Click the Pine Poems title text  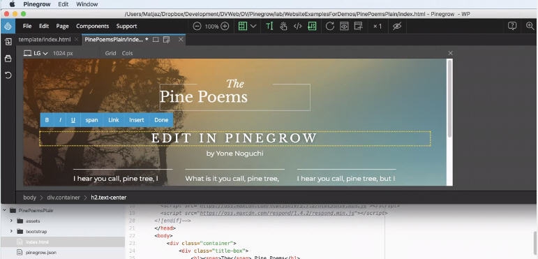tap(204, 97)
